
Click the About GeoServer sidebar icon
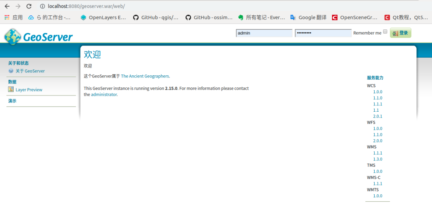11,71
